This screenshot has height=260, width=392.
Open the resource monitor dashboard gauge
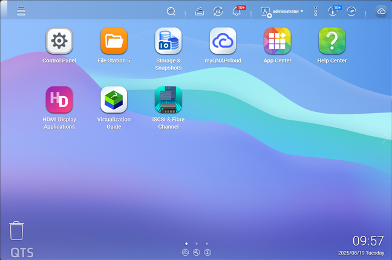[x=351, y=11]
